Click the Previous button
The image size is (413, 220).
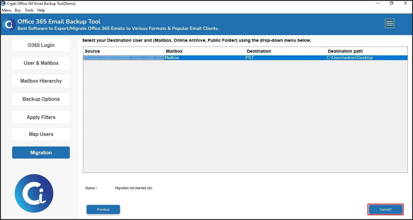click(x=103, y=209)
